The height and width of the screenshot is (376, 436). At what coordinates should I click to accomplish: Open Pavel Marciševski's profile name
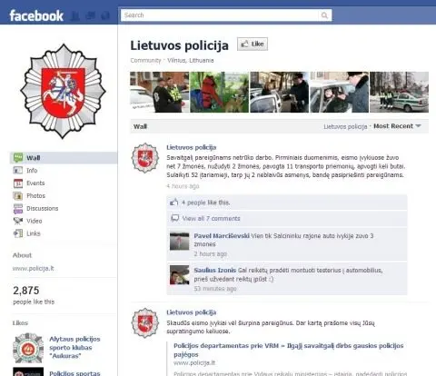222,236
